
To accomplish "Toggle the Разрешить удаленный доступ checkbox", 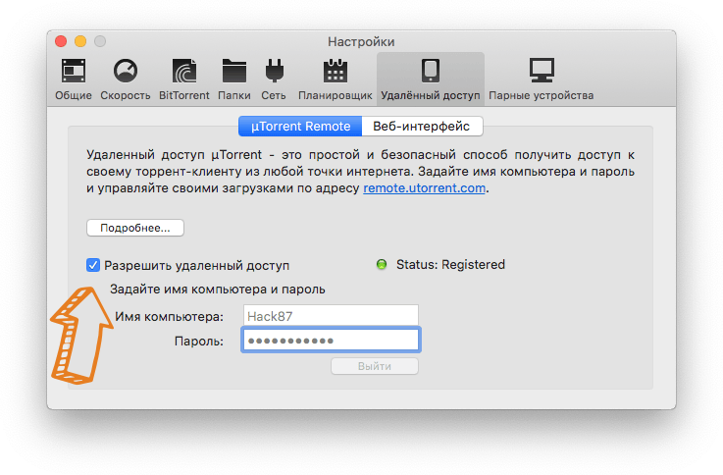I will tap(93, 265).
